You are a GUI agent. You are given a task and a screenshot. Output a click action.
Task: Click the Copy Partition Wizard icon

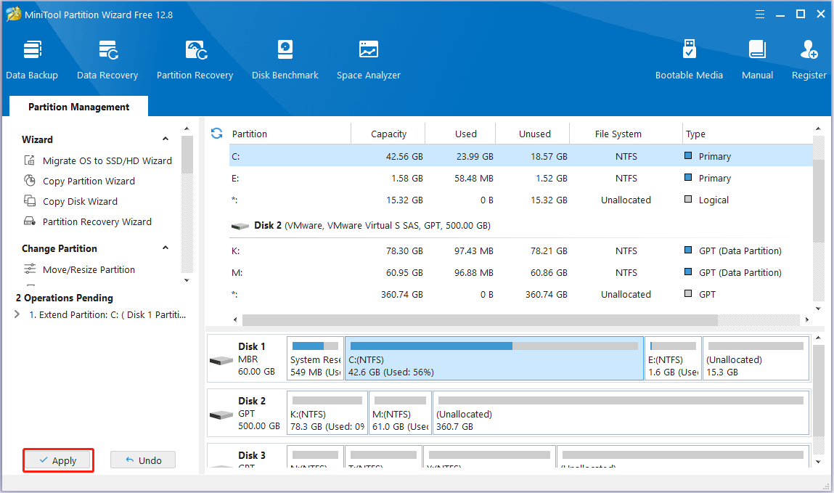click(x=30, y=180)
